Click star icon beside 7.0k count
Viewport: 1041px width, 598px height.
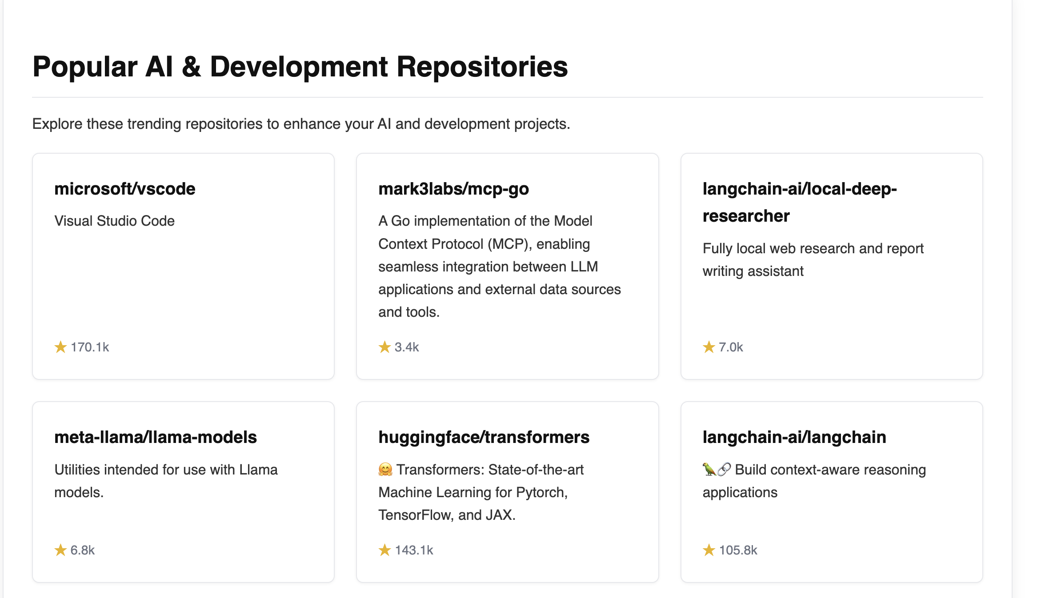[x=709, y=347]
